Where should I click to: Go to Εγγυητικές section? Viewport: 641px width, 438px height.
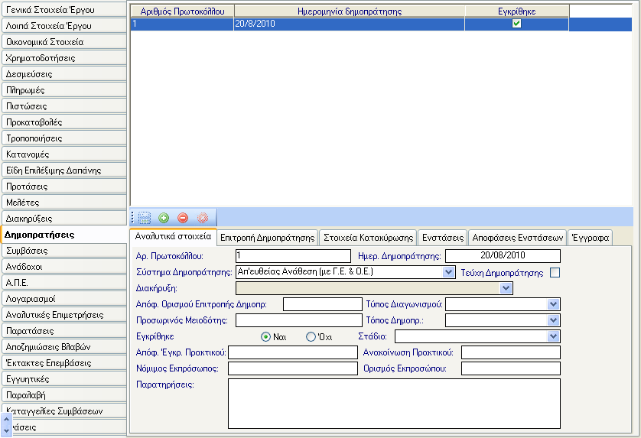(64, 379)
